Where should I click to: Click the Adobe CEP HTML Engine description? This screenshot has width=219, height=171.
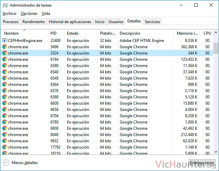(x=142, y=41)
